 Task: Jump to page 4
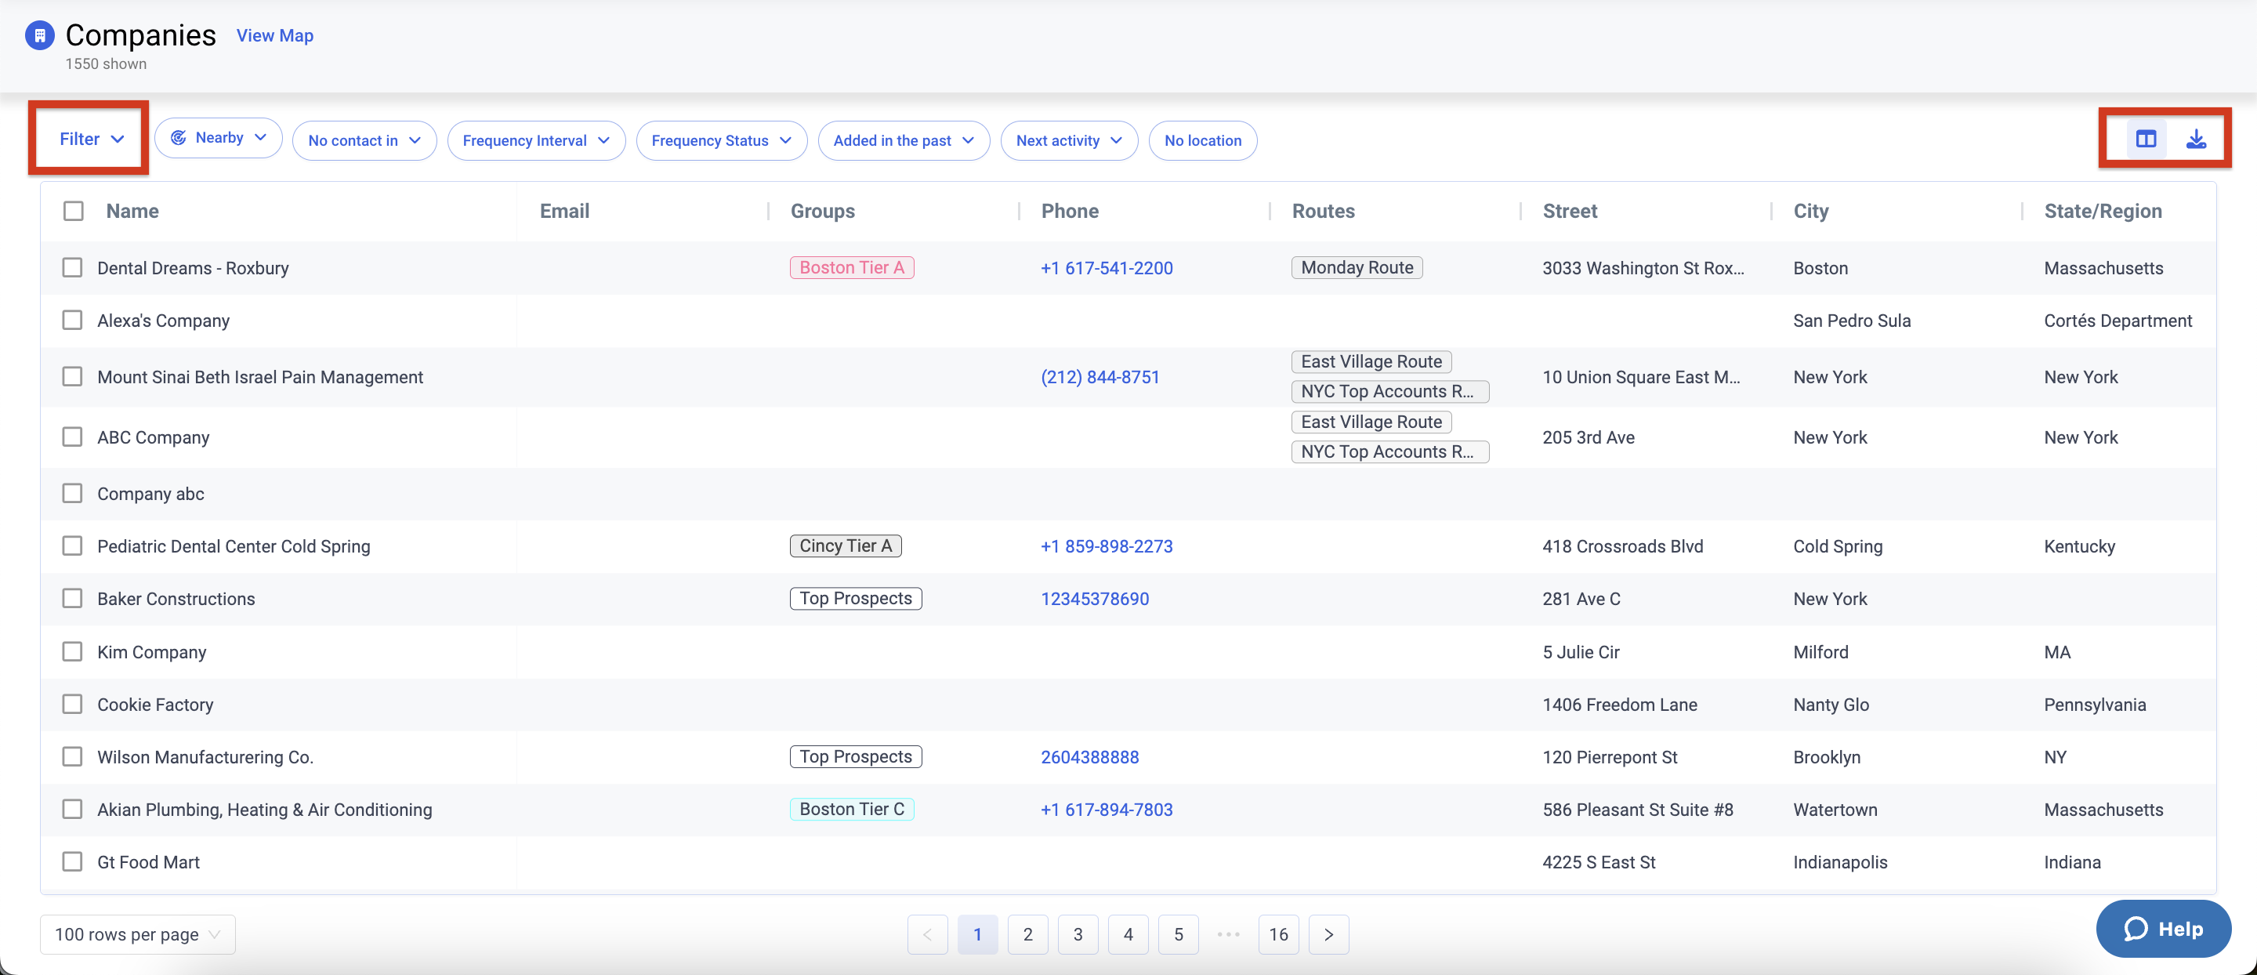(1128, 935)
